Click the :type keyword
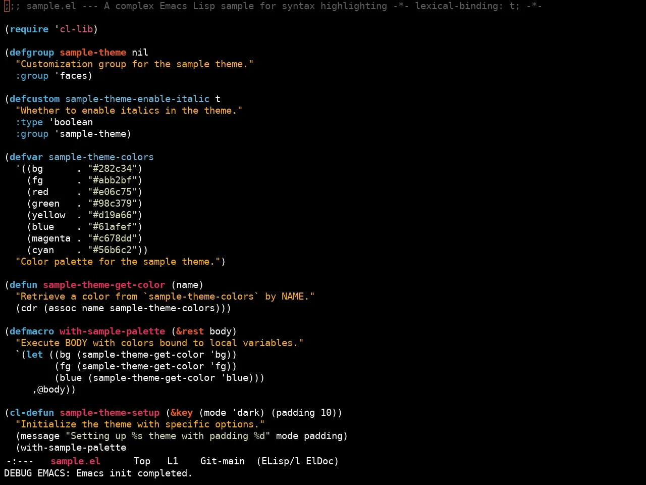Screen dimensions: 646x485 (29, 122)
